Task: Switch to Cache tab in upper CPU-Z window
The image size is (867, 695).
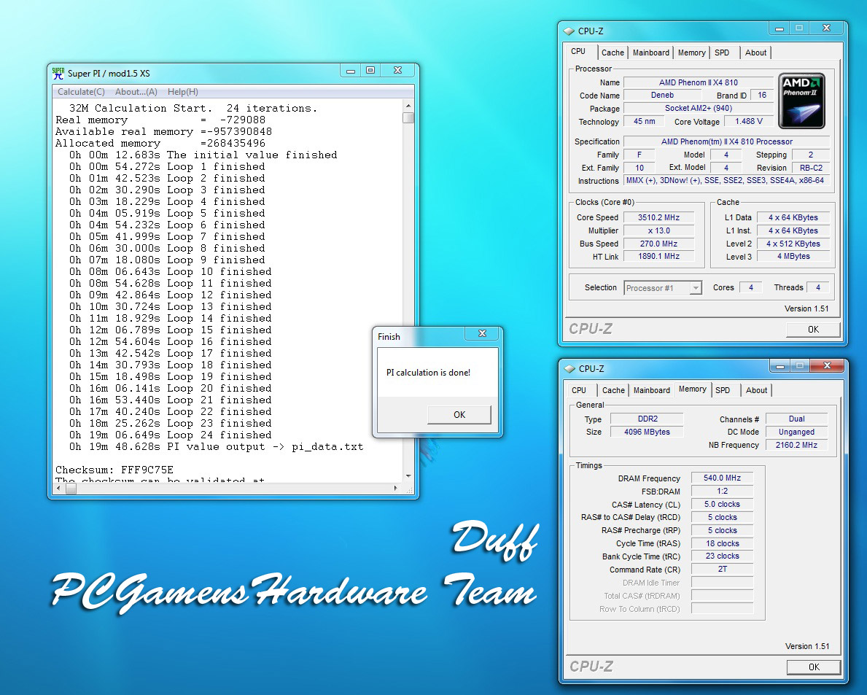Action: coord(613,53)
